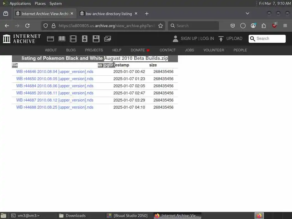Open the Extensions puzzle icon

click(x=263, y=26)
